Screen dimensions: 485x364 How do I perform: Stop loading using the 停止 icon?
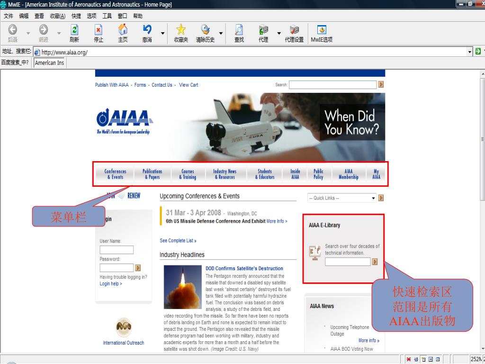99,30
